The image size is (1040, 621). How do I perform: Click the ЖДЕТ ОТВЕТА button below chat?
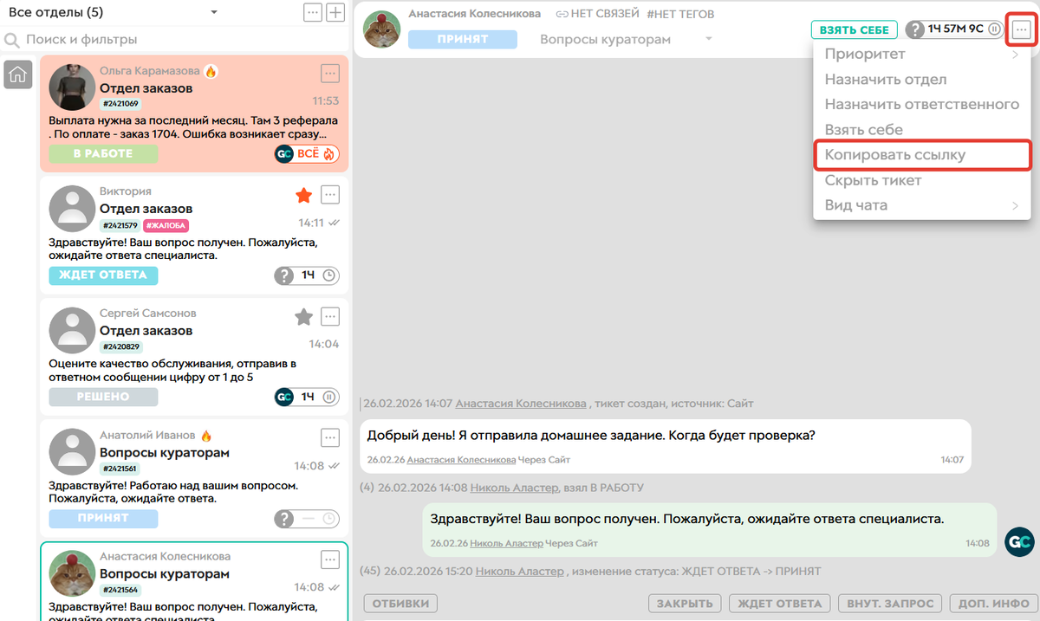click(x=780, y=604)
